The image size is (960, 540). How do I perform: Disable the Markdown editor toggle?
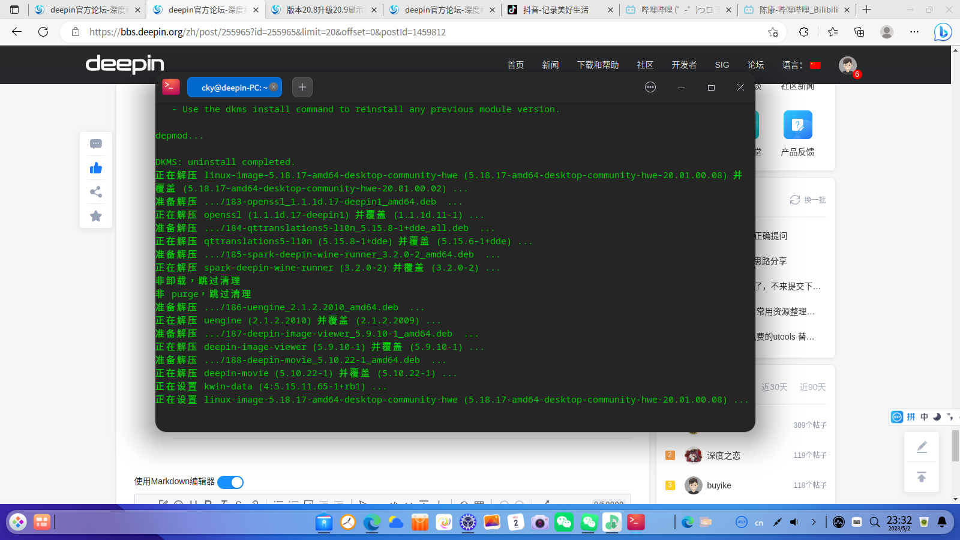pyautogui.click(x=230, y=482)
